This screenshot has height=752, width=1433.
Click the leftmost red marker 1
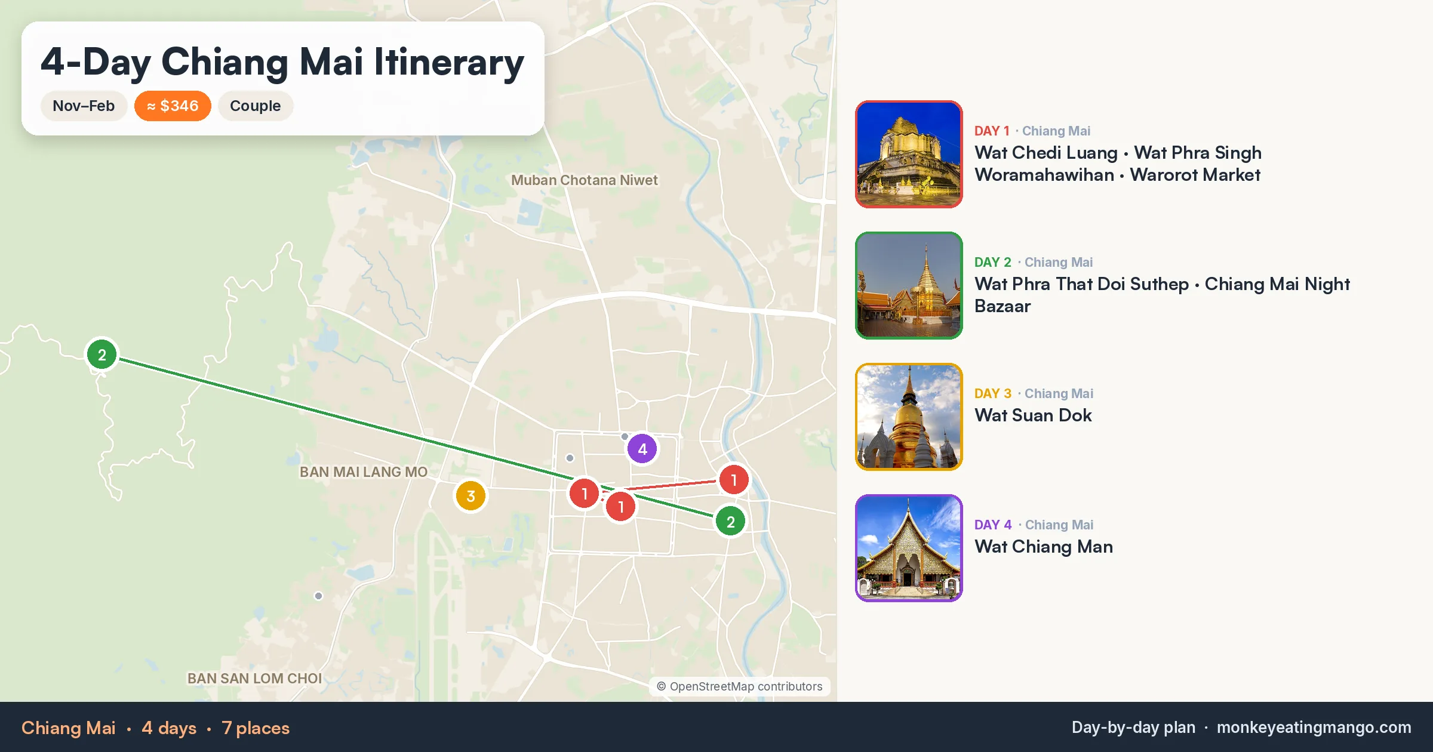[585, 494]
